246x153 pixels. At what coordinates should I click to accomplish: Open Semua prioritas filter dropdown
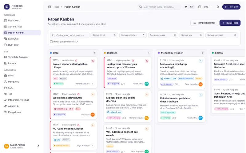133,35
